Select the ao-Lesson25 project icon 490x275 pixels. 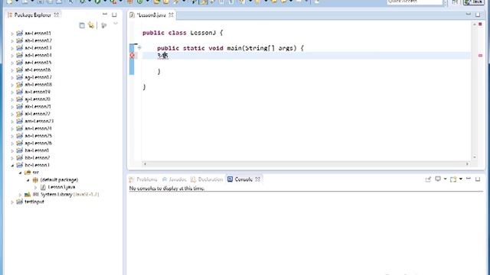(19, 136)
